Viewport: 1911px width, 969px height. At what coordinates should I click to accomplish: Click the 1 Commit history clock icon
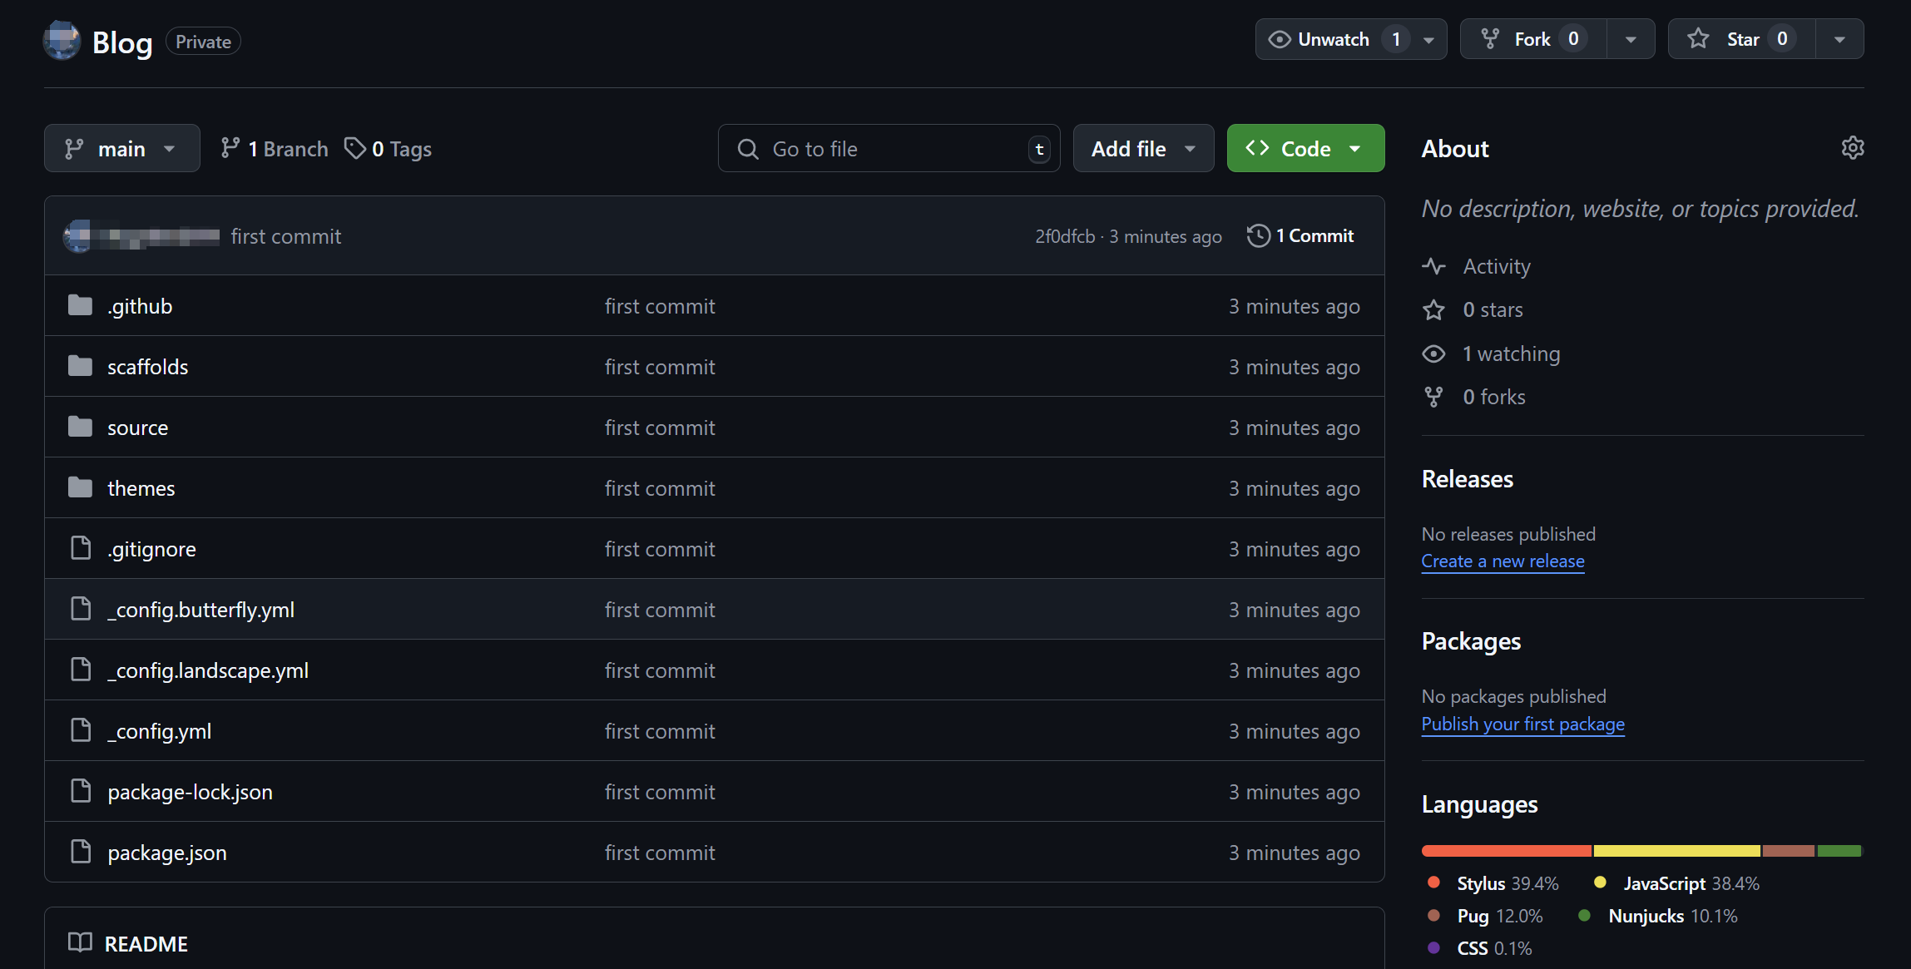pyautogui.click(x=1258, y=236)
